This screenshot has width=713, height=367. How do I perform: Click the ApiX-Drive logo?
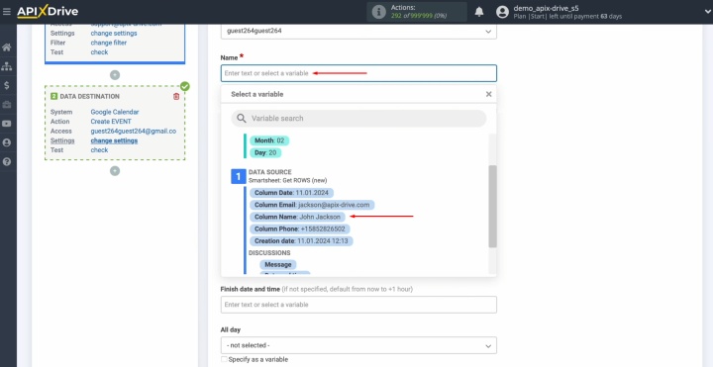(48, 11)
